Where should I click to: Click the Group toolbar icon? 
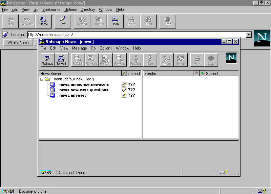(181, 60)
